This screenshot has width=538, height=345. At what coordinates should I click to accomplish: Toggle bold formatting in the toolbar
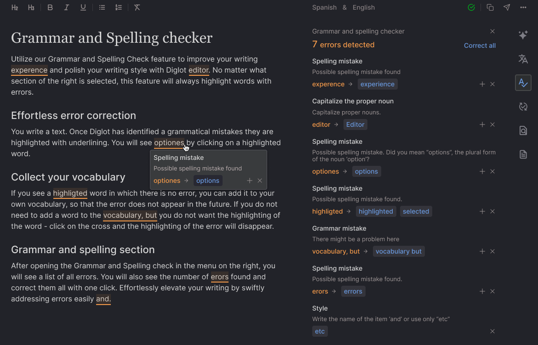pos(50,7)
